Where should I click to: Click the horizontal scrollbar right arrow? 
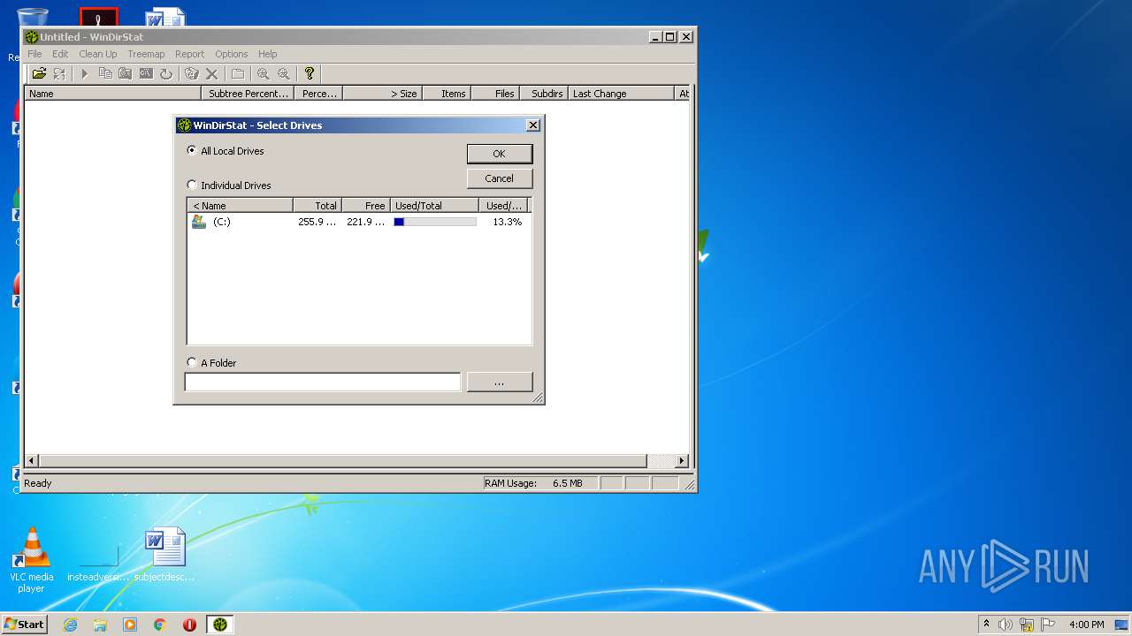681,461
